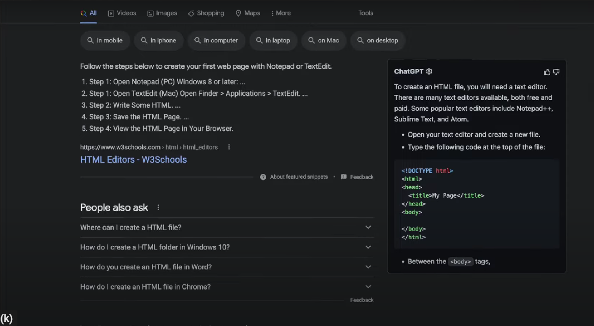594x326 pixels.
Task: Open the ChatGPT panel settings gear
Action: 429,71
